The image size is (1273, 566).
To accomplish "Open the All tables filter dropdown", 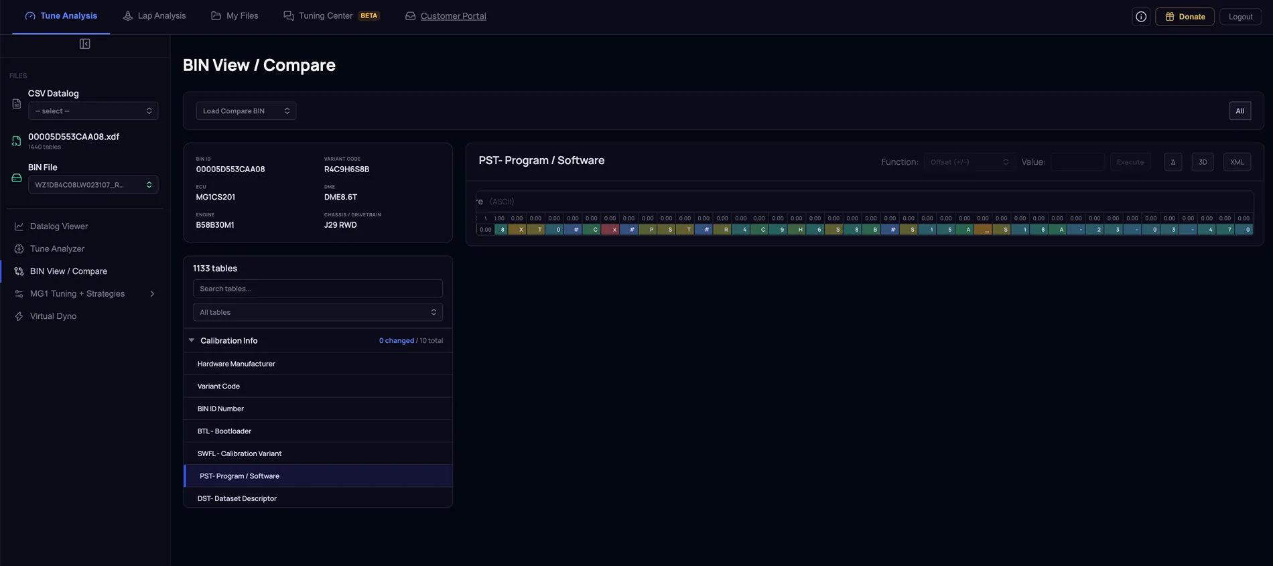I will tap(318, 312).
